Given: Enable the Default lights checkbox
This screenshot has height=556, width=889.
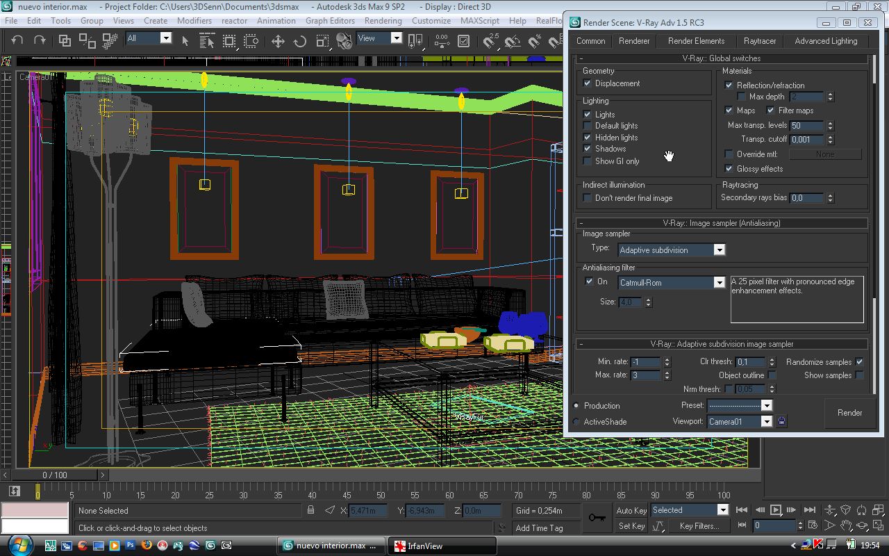Looking at the screenshot, I should [588, 126].
